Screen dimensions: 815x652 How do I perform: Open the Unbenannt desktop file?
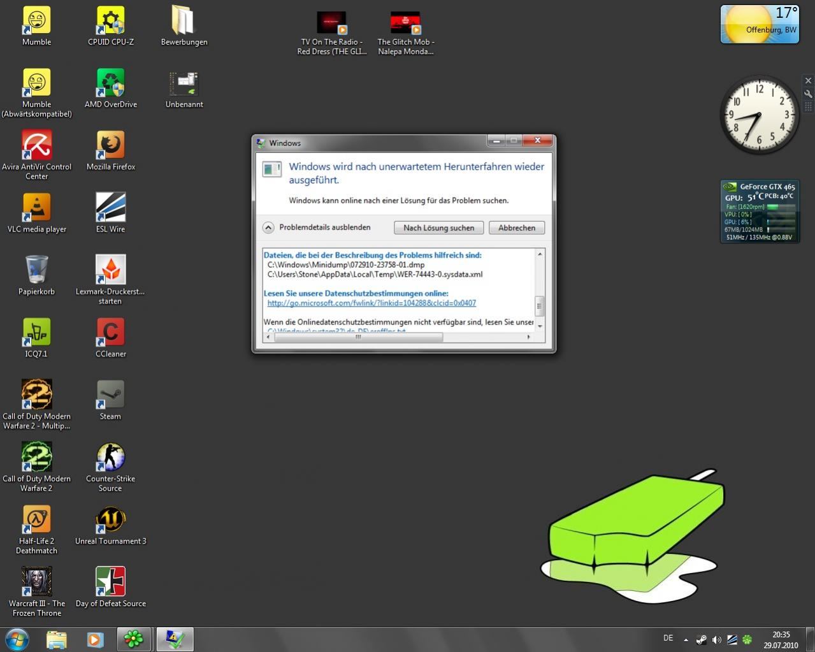tap(184, 89)
